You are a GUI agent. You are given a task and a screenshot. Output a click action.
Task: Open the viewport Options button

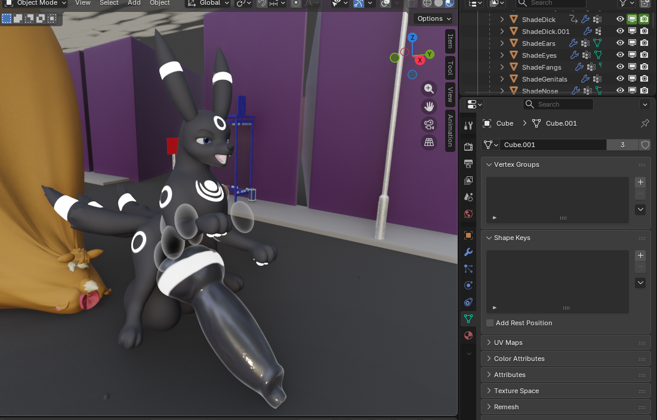tap(433, 18)
